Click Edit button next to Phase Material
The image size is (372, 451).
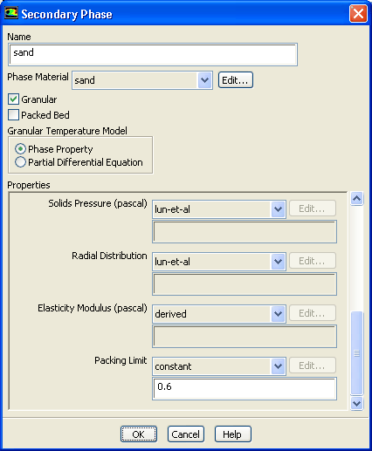point(236,80)
